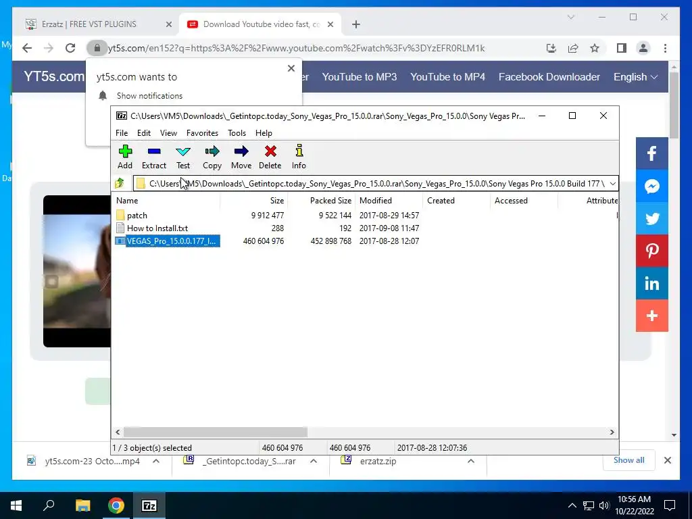Screen dimensions: 692x519
Task: Open the English language dropdown on YT5s
Action: (635, 77)
